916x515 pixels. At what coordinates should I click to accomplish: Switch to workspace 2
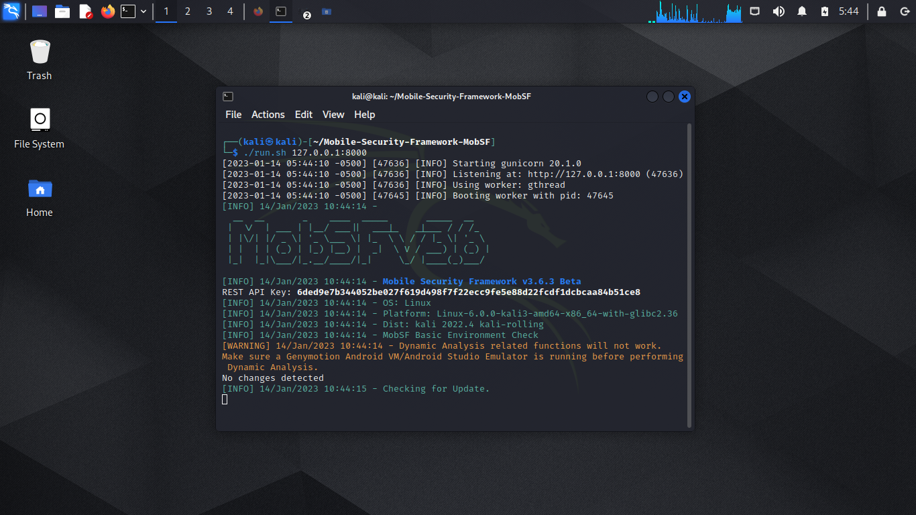tap(188, 11)
